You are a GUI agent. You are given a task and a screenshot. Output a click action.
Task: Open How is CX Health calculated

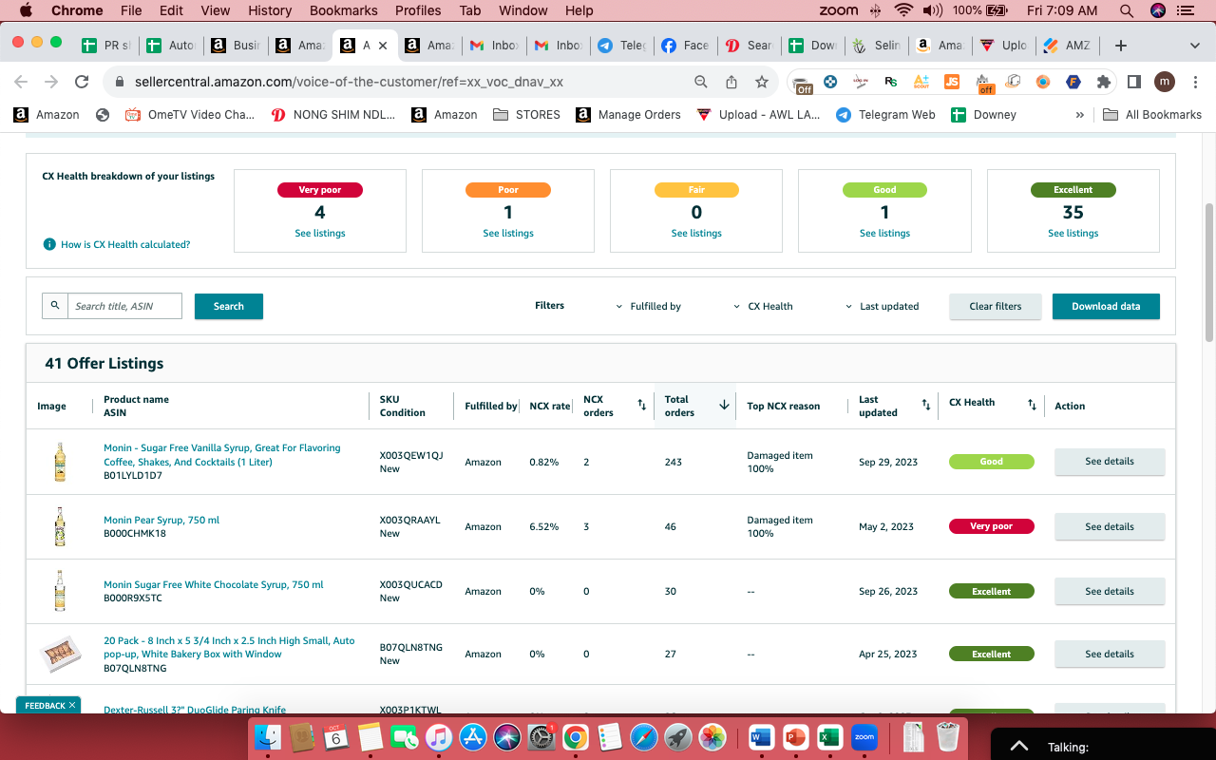point(125,245)
